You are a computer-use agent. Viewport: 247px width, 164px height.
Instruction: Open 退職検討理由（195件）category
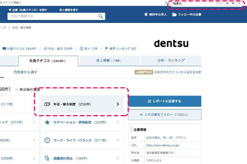pos(82,158)
